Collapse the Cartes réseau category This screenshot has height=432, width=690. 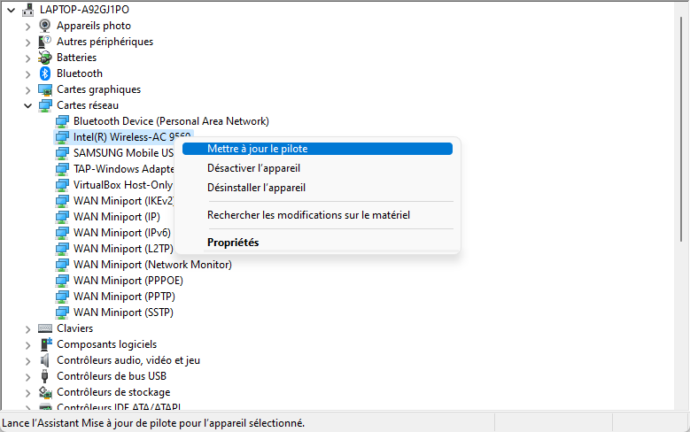(27, 106)
